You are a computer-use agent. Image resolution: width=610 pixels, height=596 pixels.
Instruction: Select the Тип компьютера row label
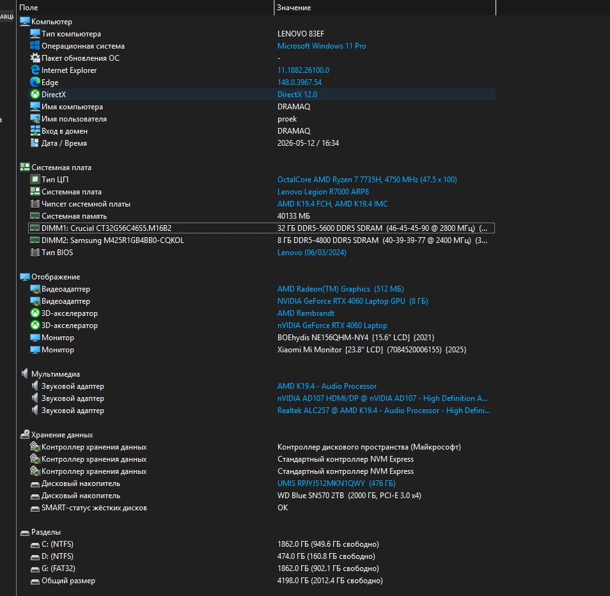click(71, 34)
